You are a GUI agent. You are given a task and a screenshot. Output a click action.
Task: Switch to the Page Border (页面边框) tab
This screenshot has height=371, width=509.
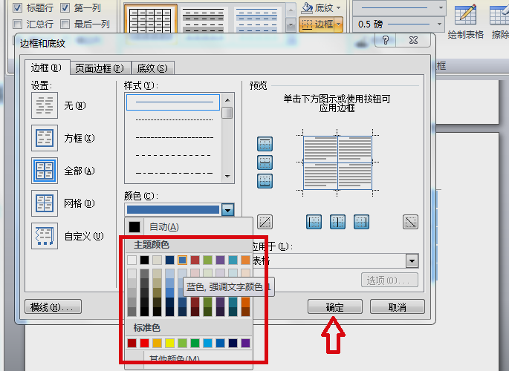coord(100,68)
